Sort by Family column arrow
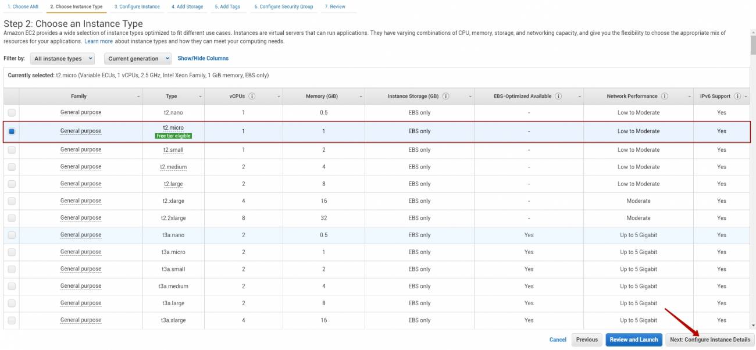Screen dimensions: 756x350 pyautogui.click(x=138, y=97)
